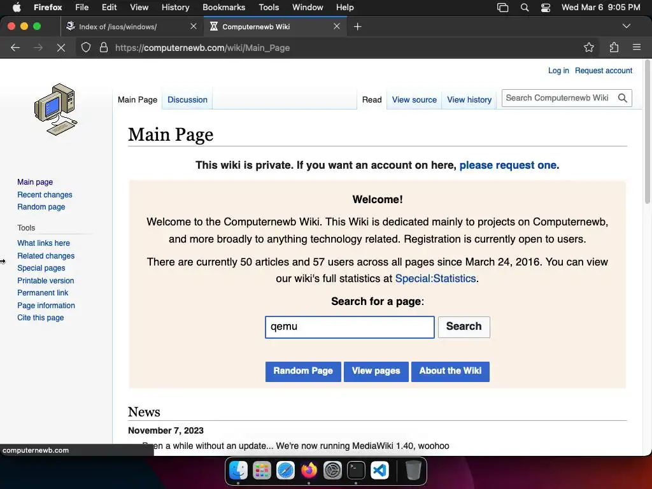Open the View source tab
This screenshot has width=652, height=489.
(414, 100)
